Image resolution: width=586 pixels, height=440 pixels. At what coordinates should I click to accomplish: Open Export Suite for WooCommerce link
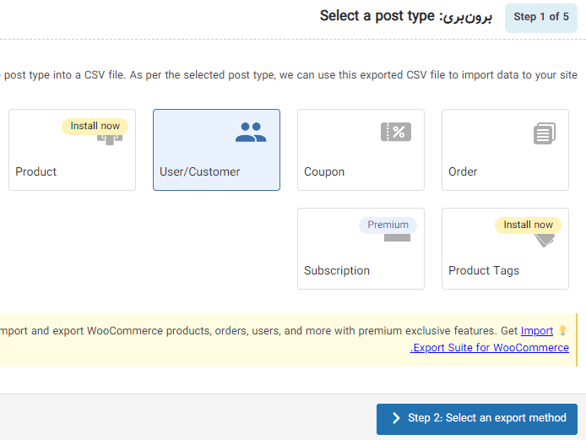click(x=489, y=348)
